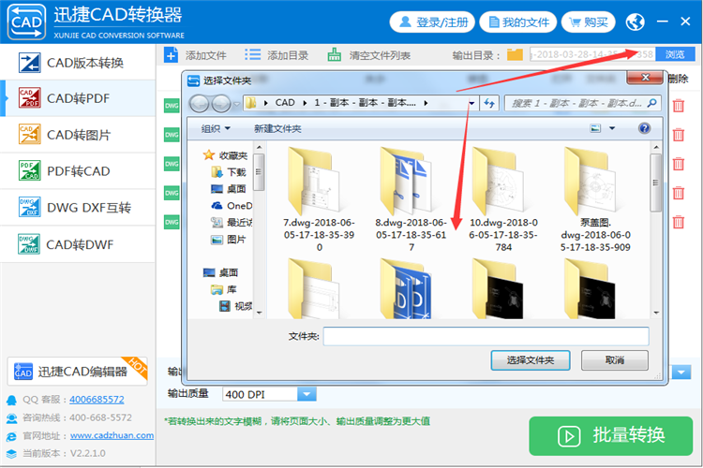Click the back navigation arrow in the dialog
The image size is (703, 468).
click(x=199, y=104)
